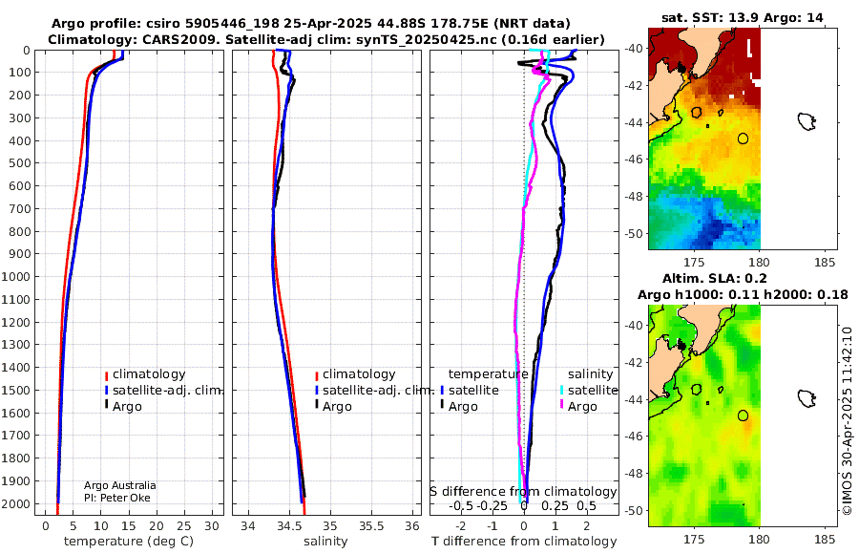Viewport: 859px width, 554px height.
Task: Click the blue satellite-adj. clim swatch in temperature legend
Action: 106,391
